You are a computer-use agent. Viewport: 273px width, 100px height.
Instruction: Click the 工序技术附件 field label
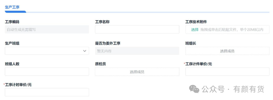pos(196,22)
